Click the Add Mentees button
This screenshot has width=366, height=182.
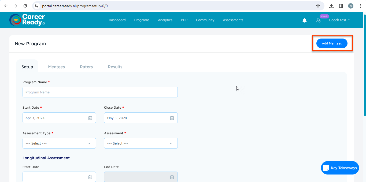[332, 43]
